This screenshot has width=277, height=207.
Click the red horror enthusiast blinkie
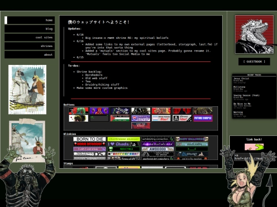[x=90, y=144]
